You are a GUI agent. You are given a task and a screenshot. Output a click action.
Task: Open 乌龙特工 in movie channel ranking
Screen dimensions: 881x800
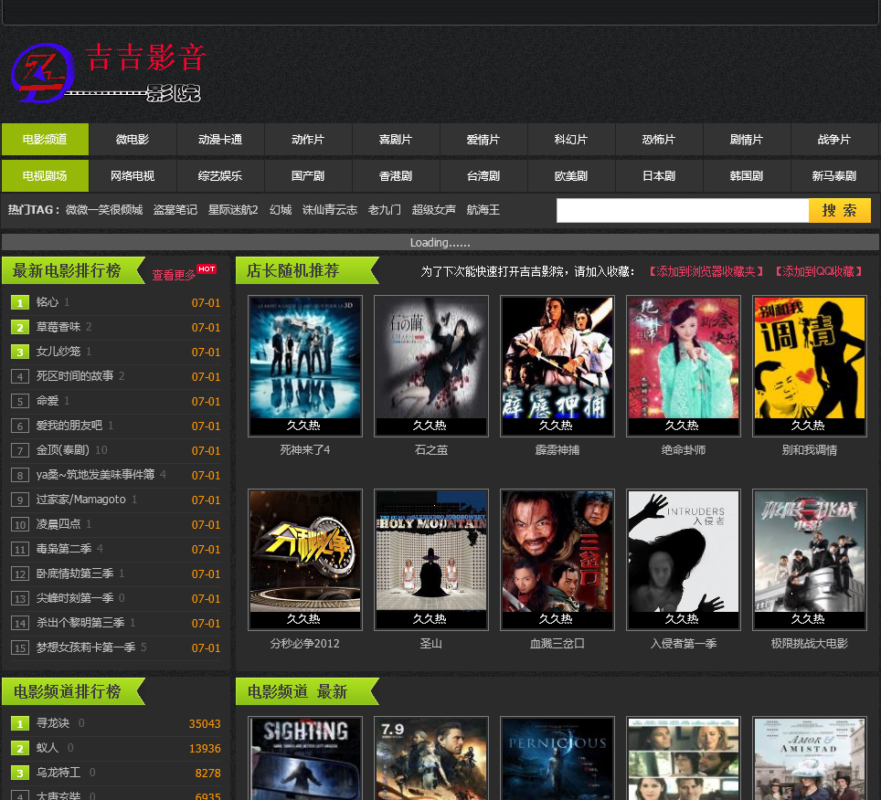coord(58,773)
